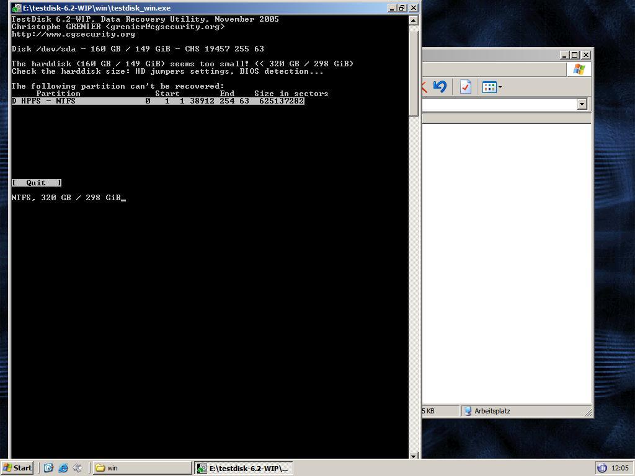
Task: Click the Windows flag logo in Explorer
Action: tap(579, 69)
